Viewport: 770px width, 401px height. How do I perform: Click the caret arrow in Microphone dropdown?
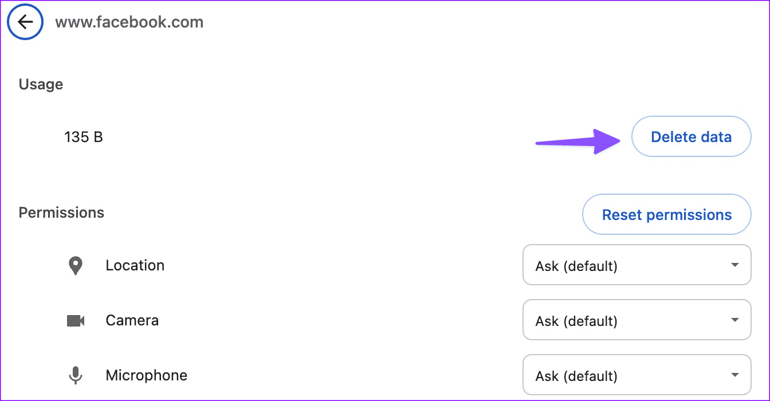point(735,375)
